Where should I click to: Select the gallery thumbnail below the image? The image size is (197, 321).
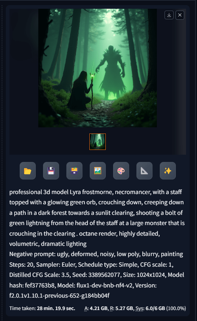tap(97, 142)
